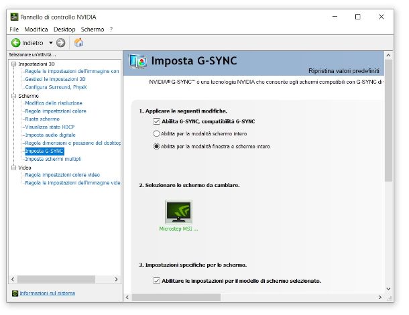Click the Imposta G-SYNC header icon
Screen dimensions: 409x315
pyautogui.click(x=137, y=62)
